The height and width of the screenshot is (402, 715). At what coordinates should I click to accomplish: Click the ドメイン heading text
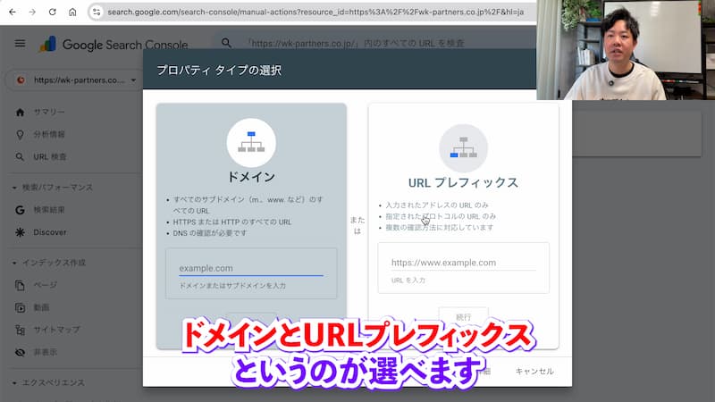[x=251, y=177]
